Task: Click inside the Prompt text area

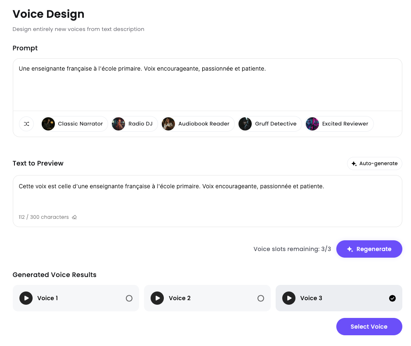Action: tap(206, 87)
